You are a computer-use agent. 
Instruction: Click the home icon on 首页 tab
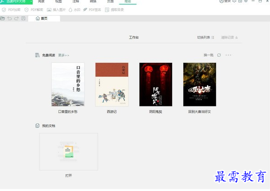[38, 18]
